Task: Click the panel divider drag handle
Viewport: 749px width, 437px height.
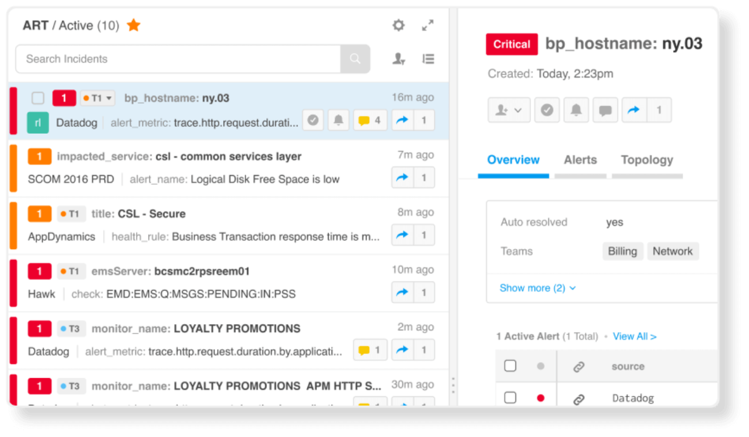Action: [453, 385]
